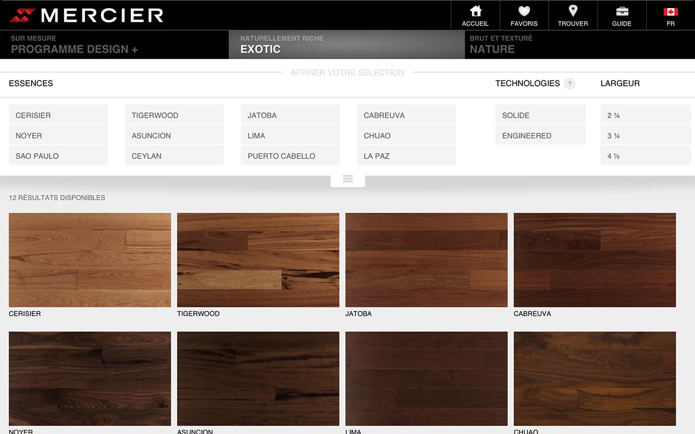Filter by Asuncion essence
This screenshot has width=695, height=434.
coord(174,136)
